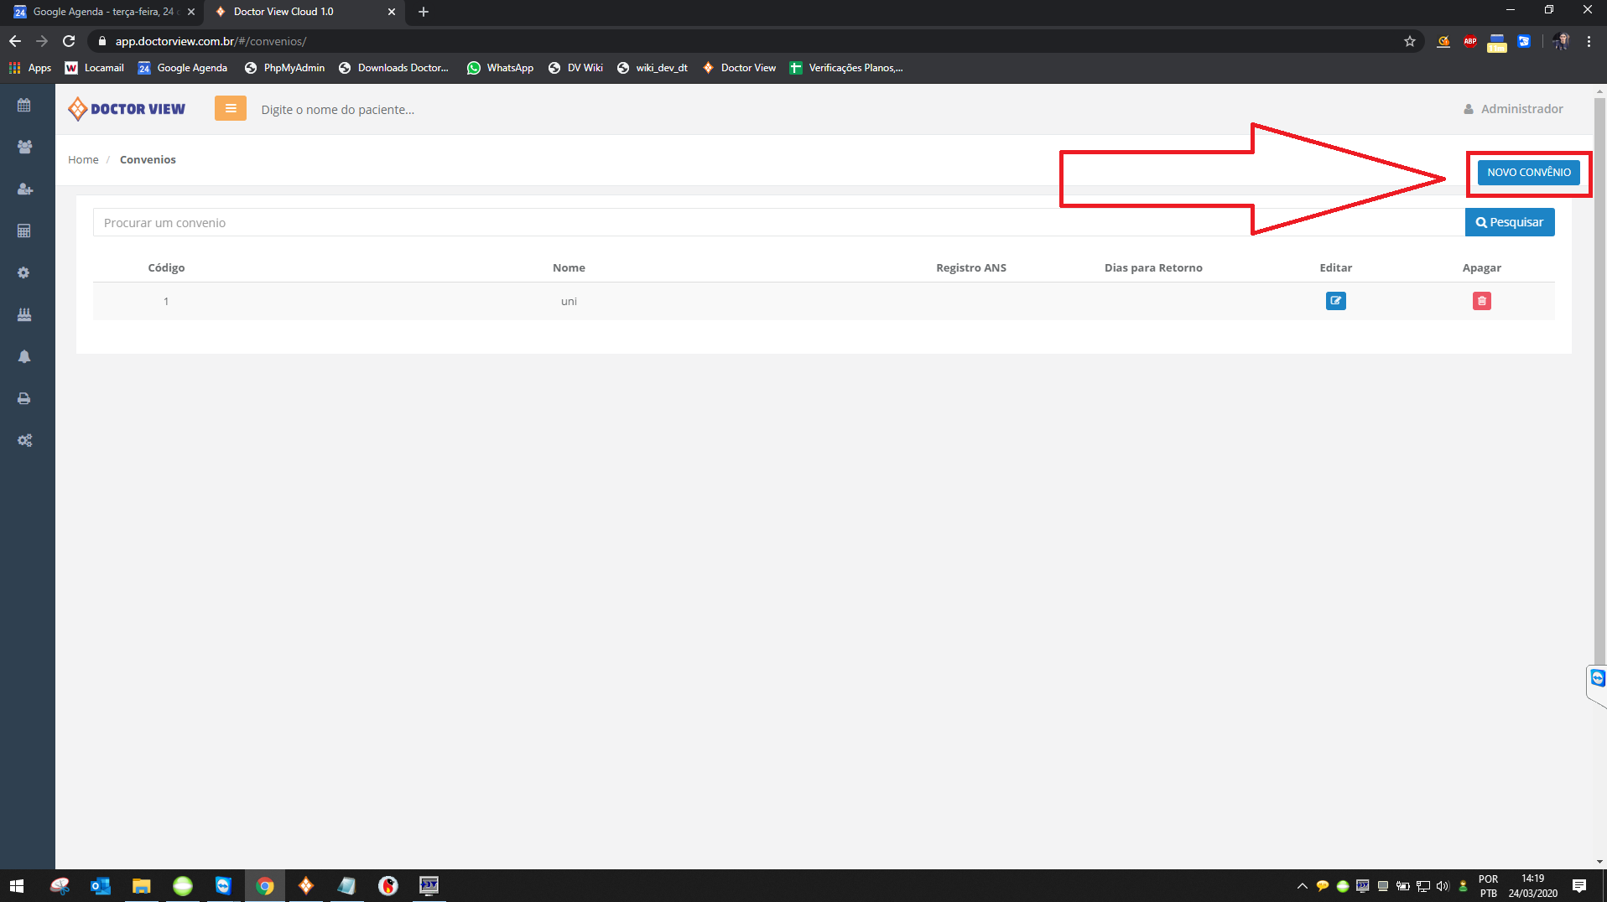Go to Home via breadcrumb link
Image resolution: width=1607 pixels, height=902 pixels.
(x=83, y=160)
